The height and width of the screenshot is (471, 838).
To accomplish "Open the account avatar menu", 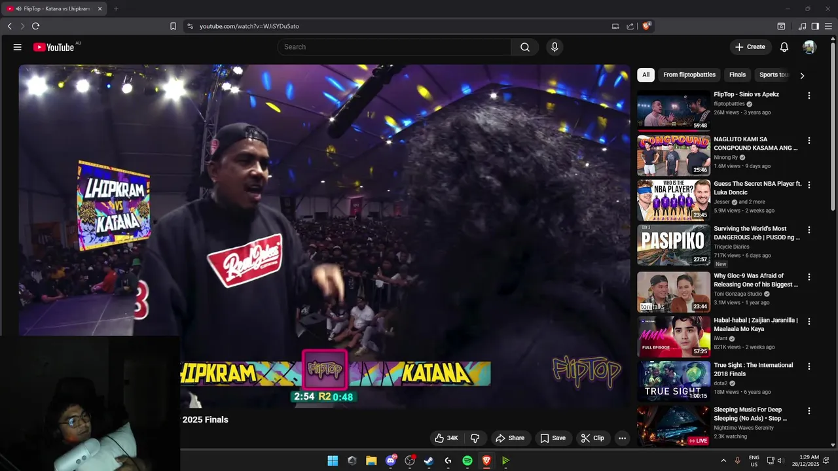I will 809,47.
